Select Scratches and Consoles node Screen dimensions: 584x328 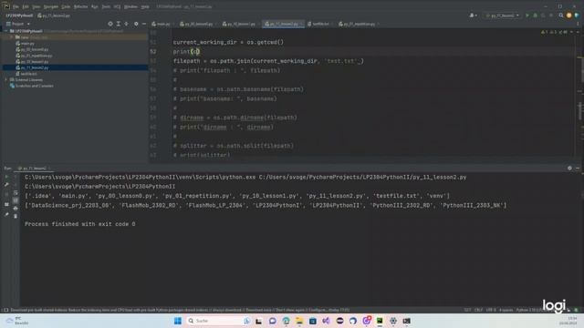35,86
